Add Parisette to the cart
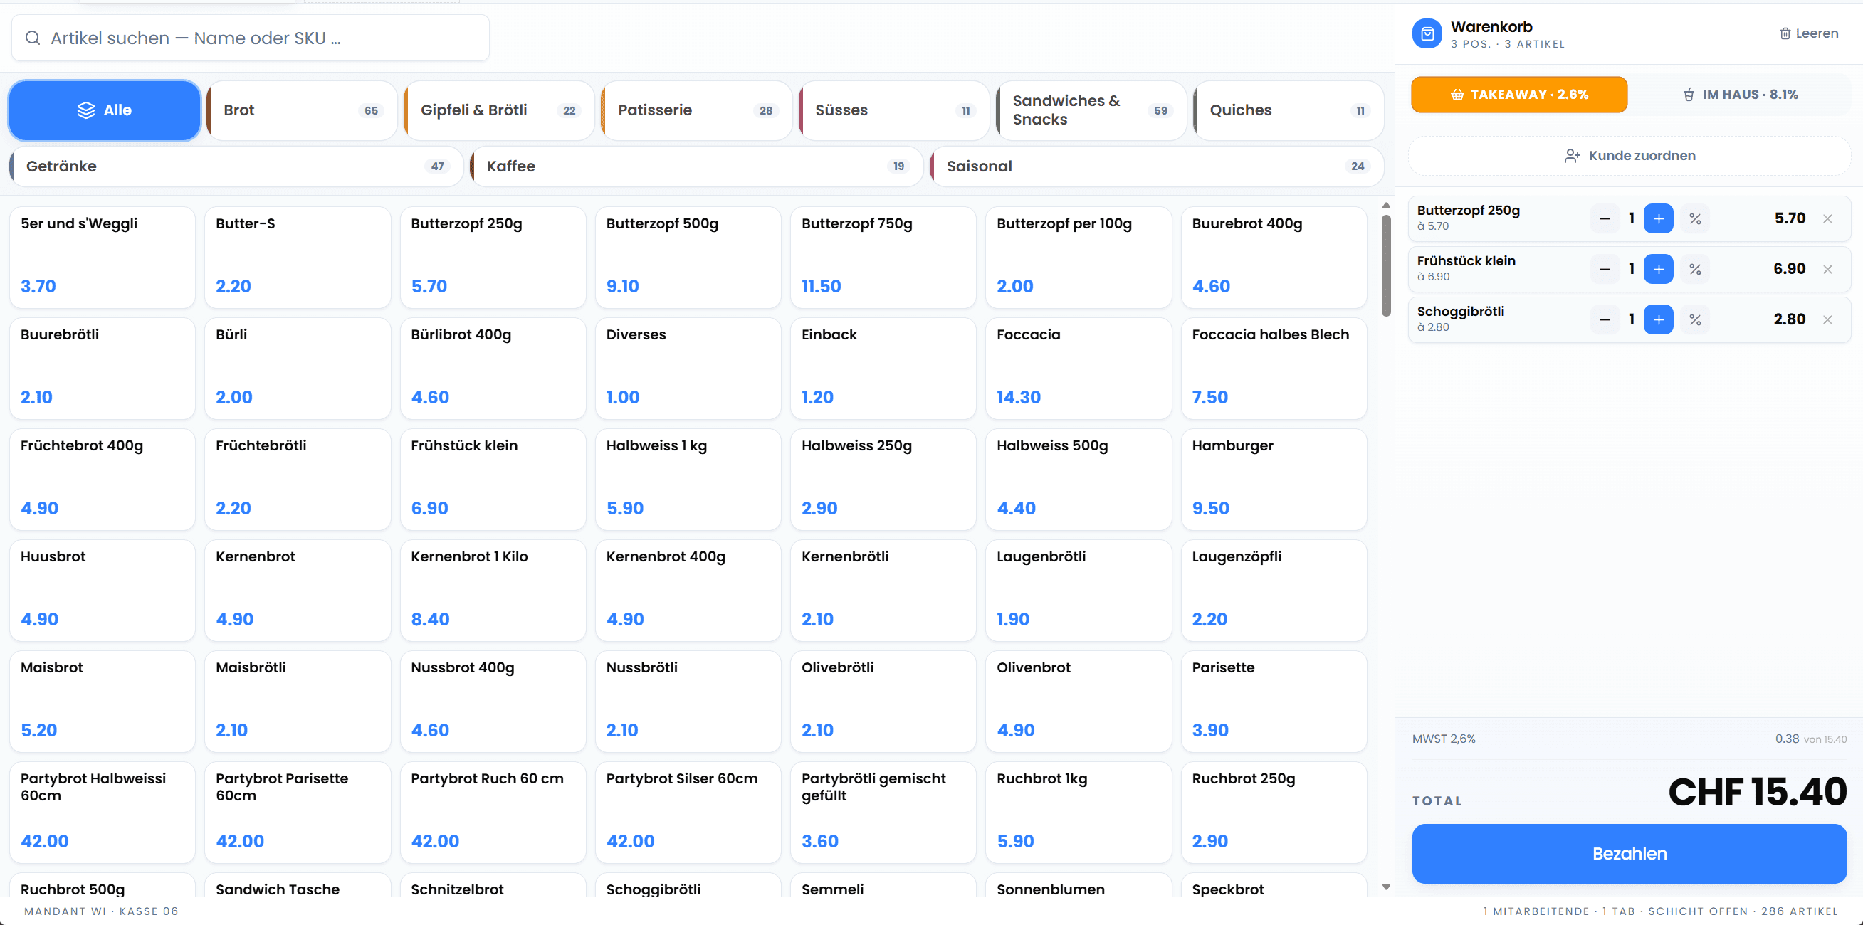Viewport: 1863px width, 925px height. [x=1274, y=701]
